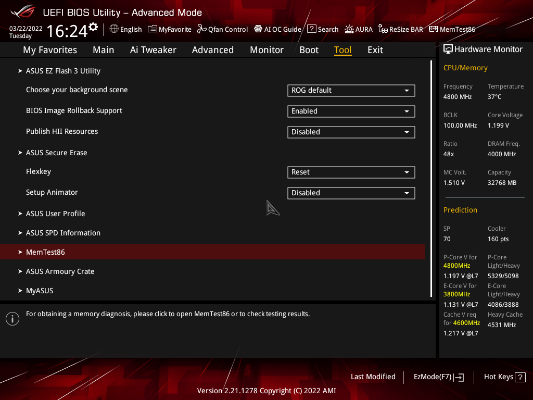This screenshot has width=533, height=400.
Task: Click the settings gear next to the clock
Action: pyautogui.click(x=93, y=27)
